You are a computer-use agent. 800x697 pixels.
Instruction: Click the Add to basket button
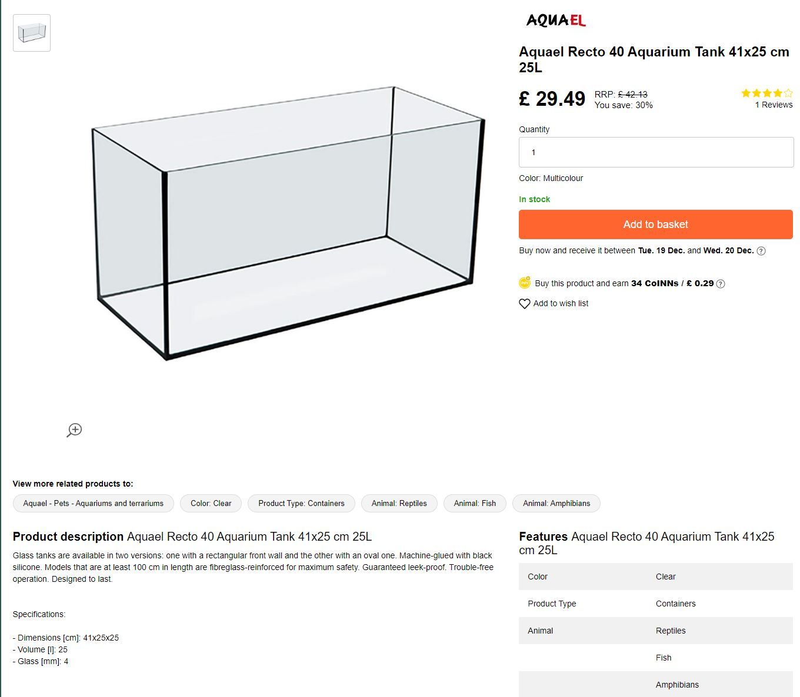click(x=656, y=224)
